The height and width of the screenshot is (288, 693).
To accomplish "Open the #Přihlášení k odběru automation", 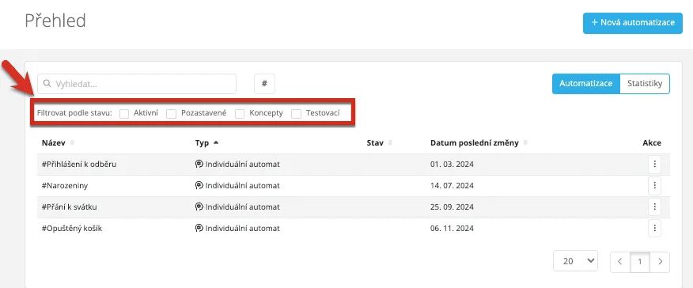I will coord(79,165).
